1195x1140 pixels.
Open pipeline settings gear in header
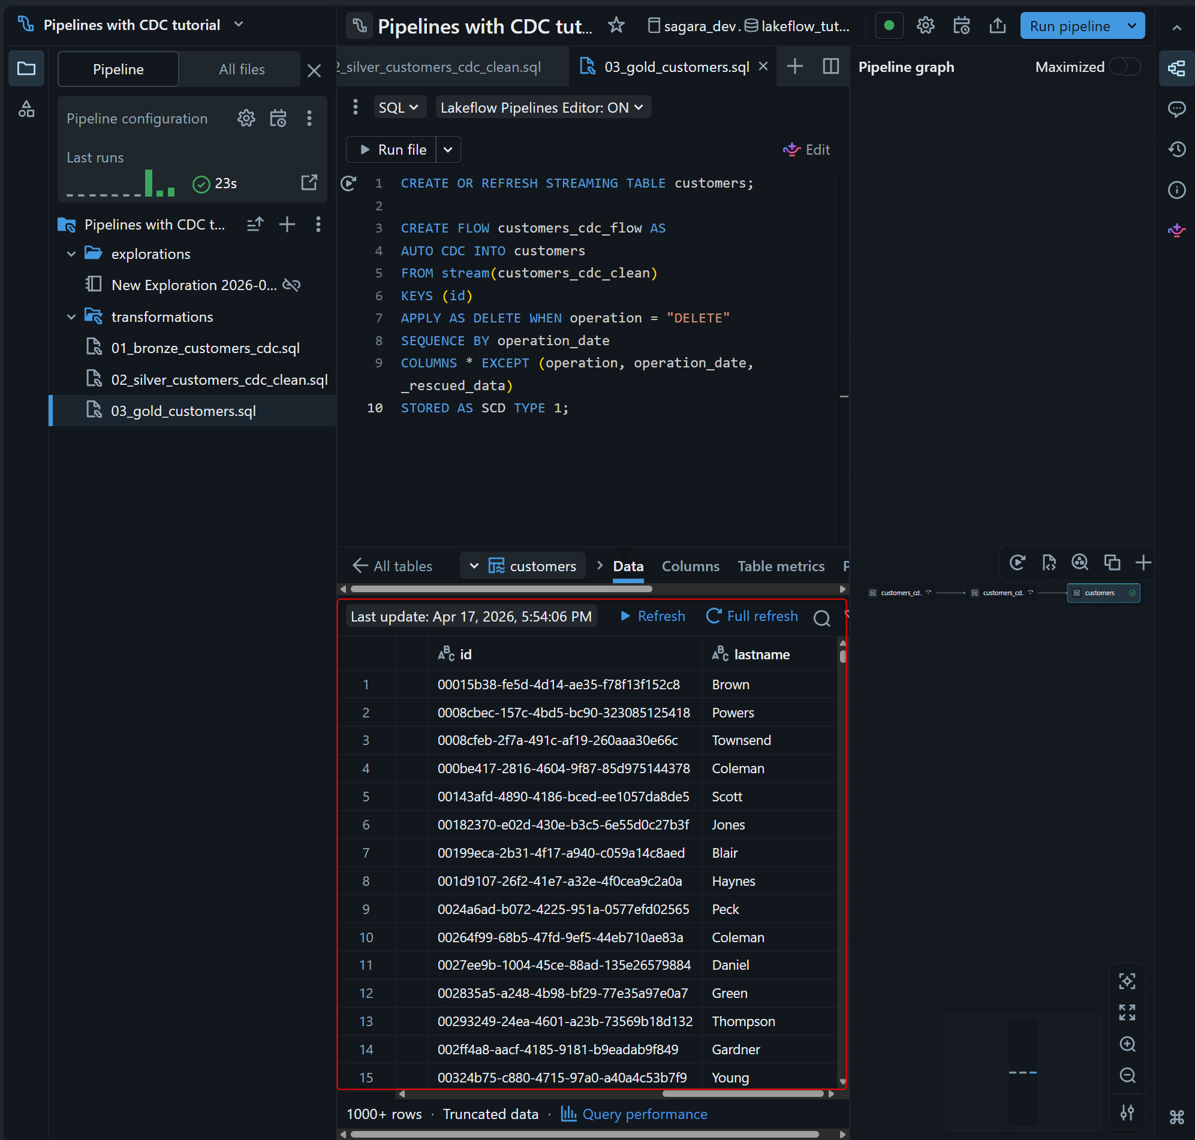925,26
